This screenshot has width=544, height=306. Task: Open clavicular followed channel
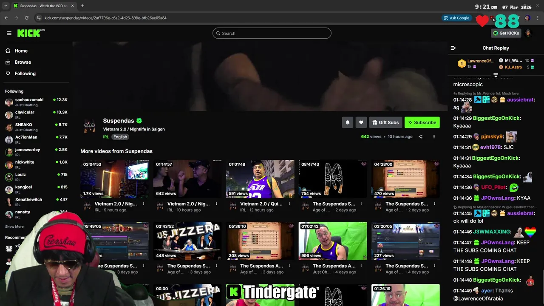[36, 115]
